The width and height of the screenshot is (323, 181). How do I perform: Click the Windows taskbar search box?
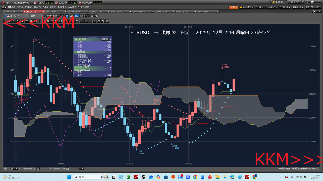tap(91, 177)
